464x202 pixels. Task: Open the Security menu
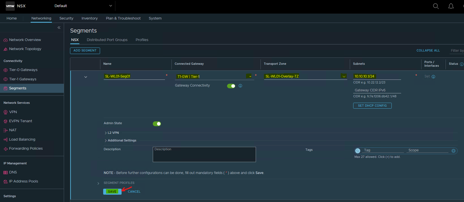pos(66,18)
